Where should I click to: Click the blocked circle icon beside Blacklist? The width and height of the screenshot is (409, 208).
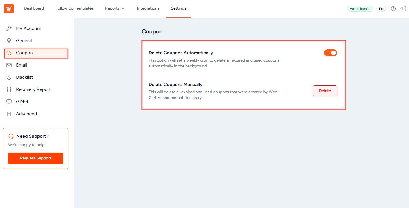(x=9, y=77)
